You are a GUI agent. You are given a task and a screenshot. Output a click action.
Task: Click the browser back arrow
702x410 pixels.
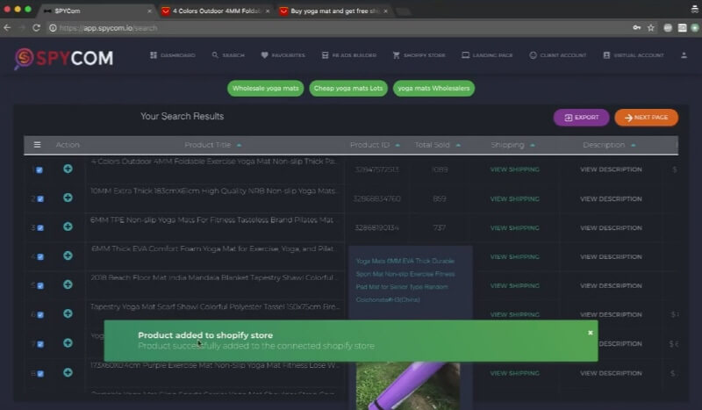pyautogui.click(x=7, y=28)
